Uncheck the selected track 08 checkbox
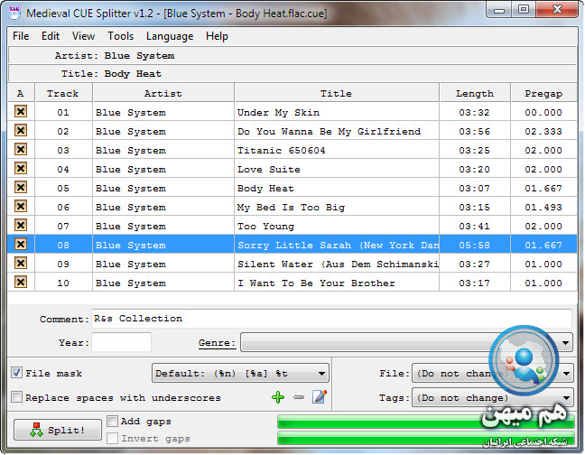The image size is (585, 455). click(x=21, y=244)
